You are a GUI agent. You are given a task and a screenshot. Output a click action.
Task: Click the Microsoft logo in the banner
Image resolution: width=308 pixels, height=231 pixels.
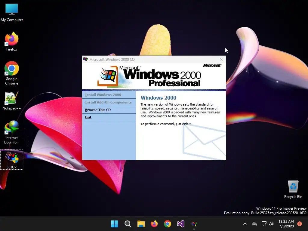click(212, 65)
